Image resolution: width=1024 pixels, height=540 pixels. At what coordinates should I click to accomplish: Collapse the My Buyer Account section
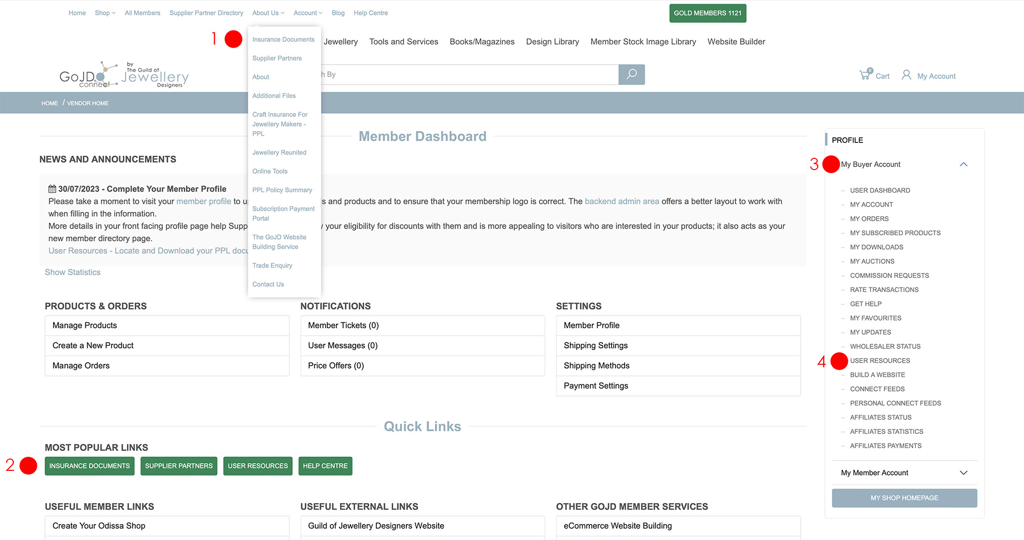tap(963, 164)
